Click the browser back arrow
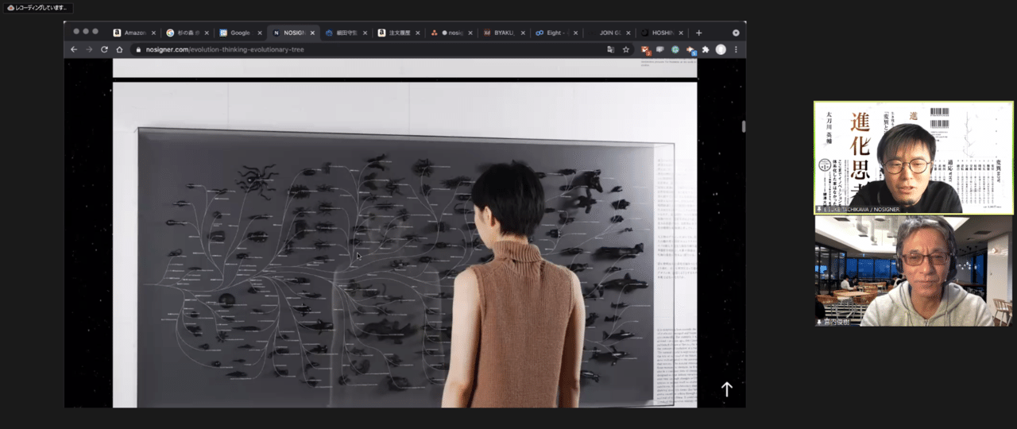1017x429 pixels. click(74, 49)
